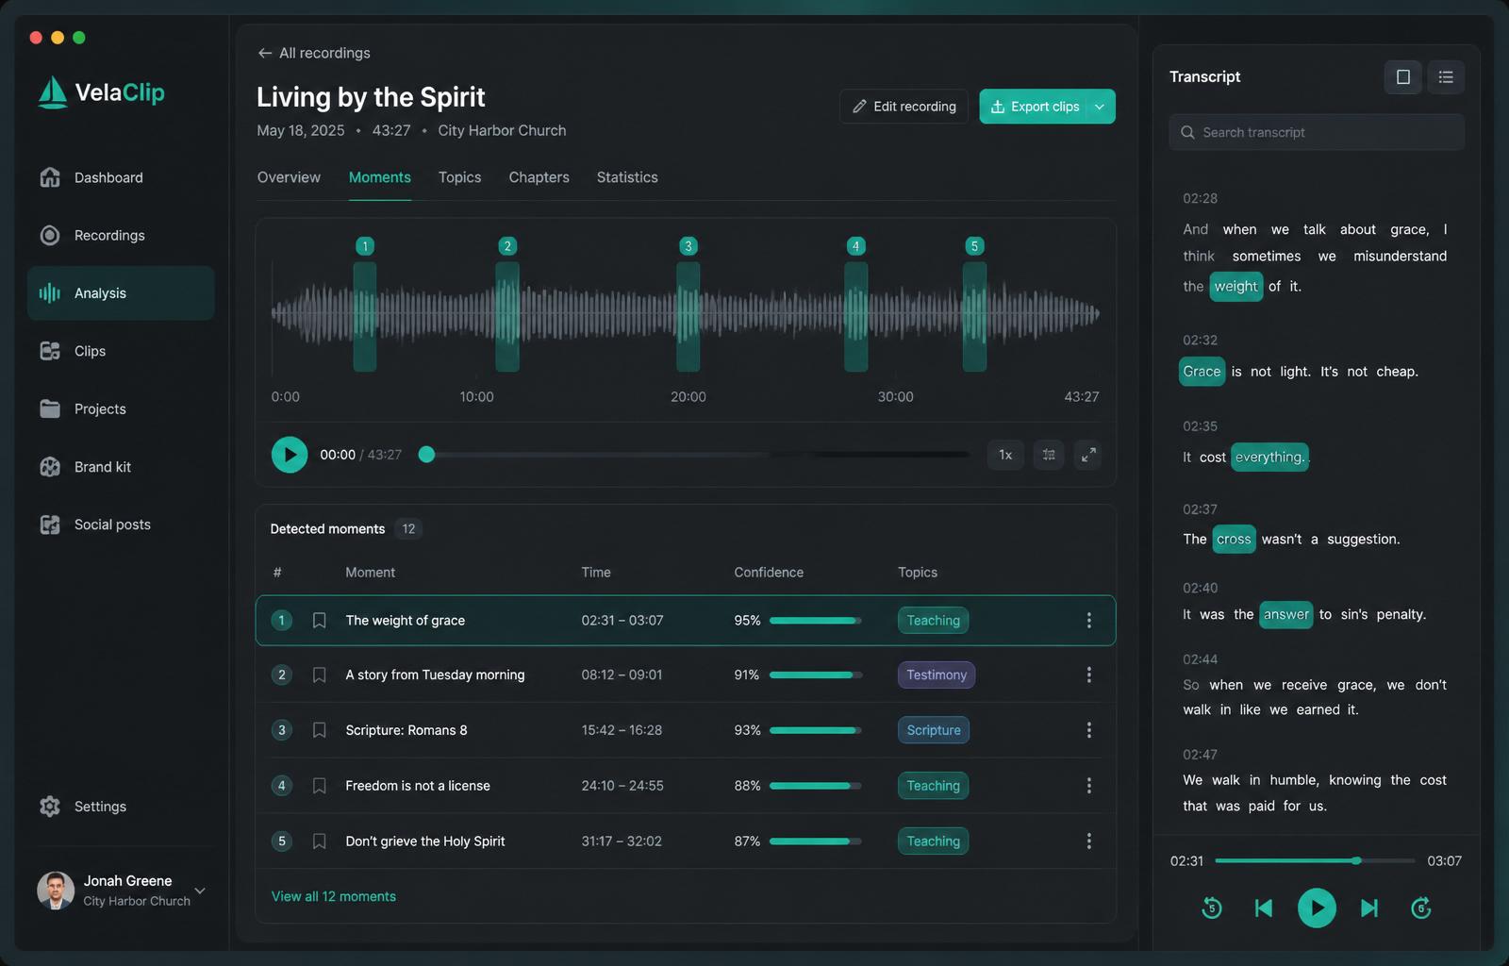Open Export clips dropdown arrow
This screenshot has width=1509, height=966.
1100,107
